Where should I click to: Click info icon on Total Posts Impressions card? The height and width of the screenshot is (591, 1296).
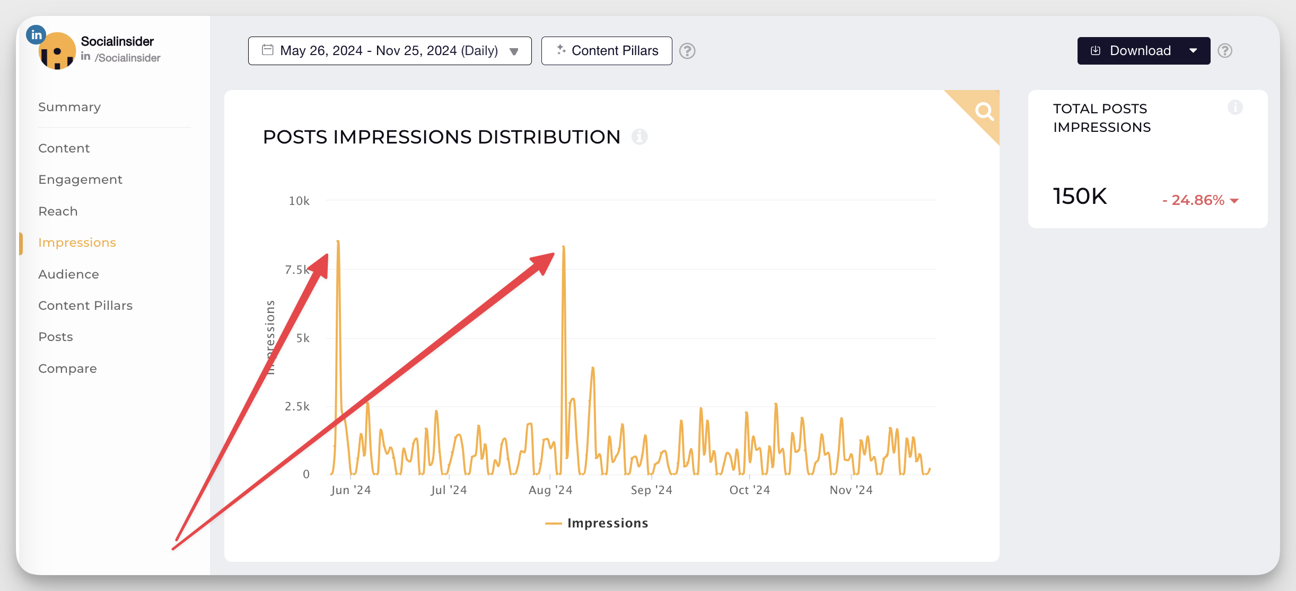pos(1235,108)
